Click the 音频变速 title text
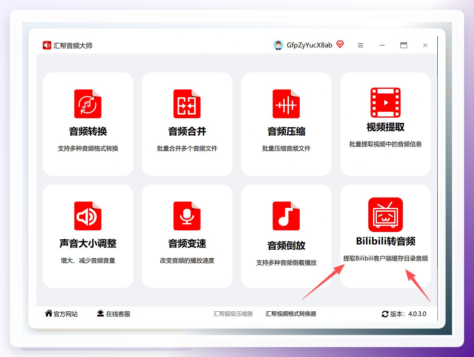 coord(187,243)
